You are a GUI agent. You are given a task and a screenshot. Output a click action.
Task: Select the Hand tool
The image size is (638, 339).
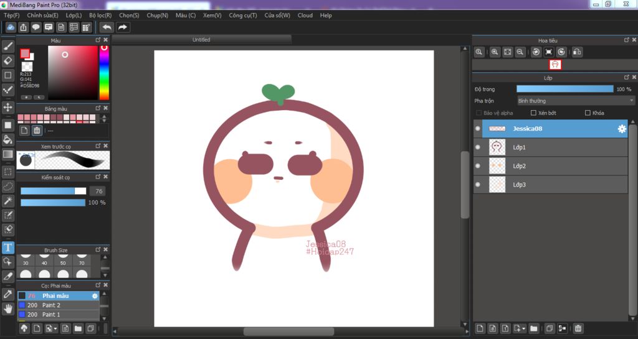7,309
